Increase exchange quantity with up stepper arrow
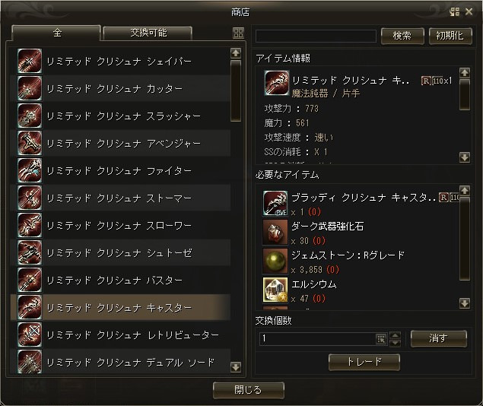This screenshot has width=483, height=406. 396,335
